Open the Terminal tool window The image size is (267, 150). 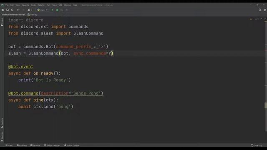coord(35,145)
